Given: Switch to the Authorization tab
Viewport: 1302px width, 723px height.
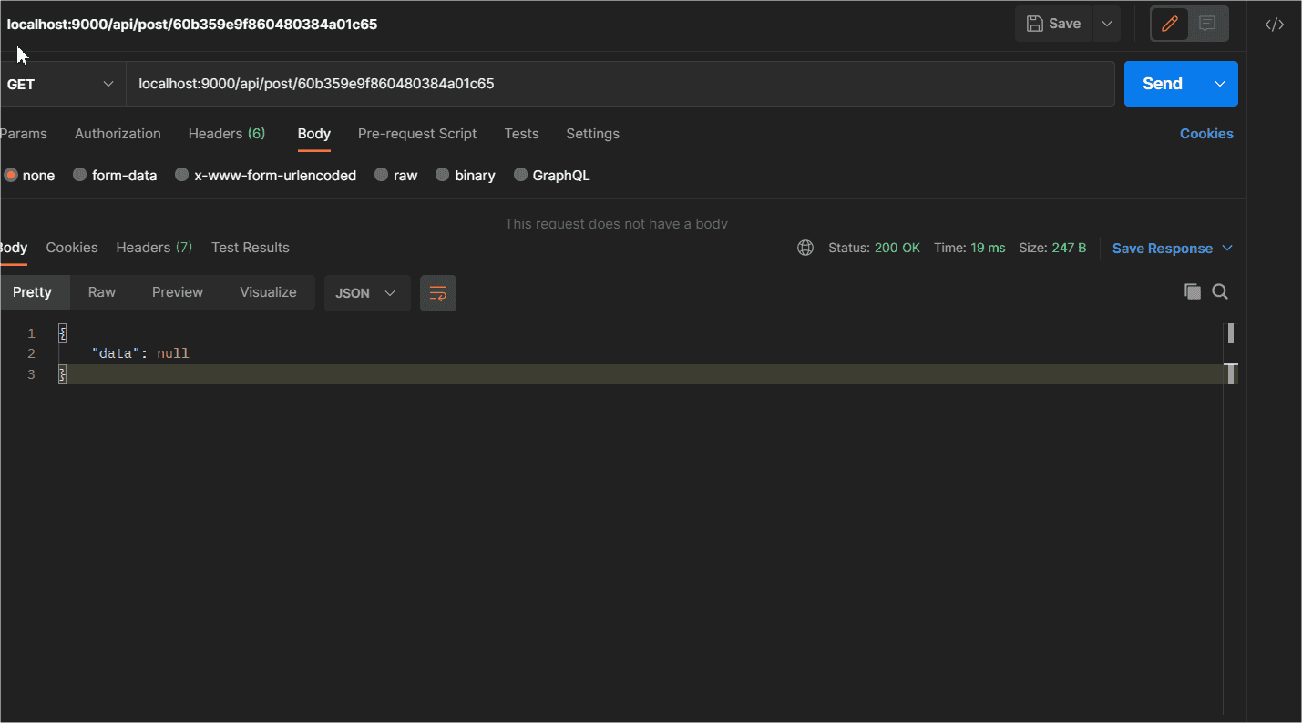Looking at the screenshot, I should click(118, 134).
